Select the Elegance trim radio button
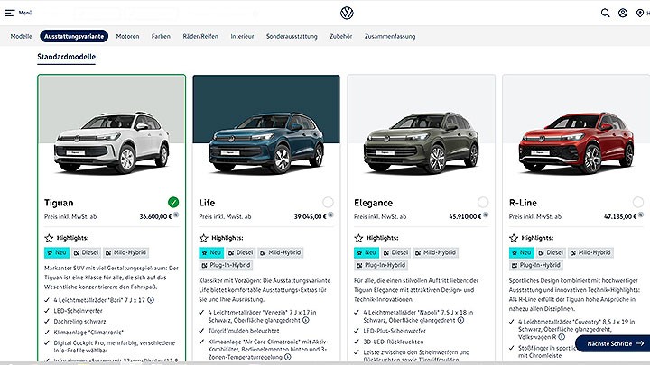This screenshot has width=650, height=365. point(483,203)
